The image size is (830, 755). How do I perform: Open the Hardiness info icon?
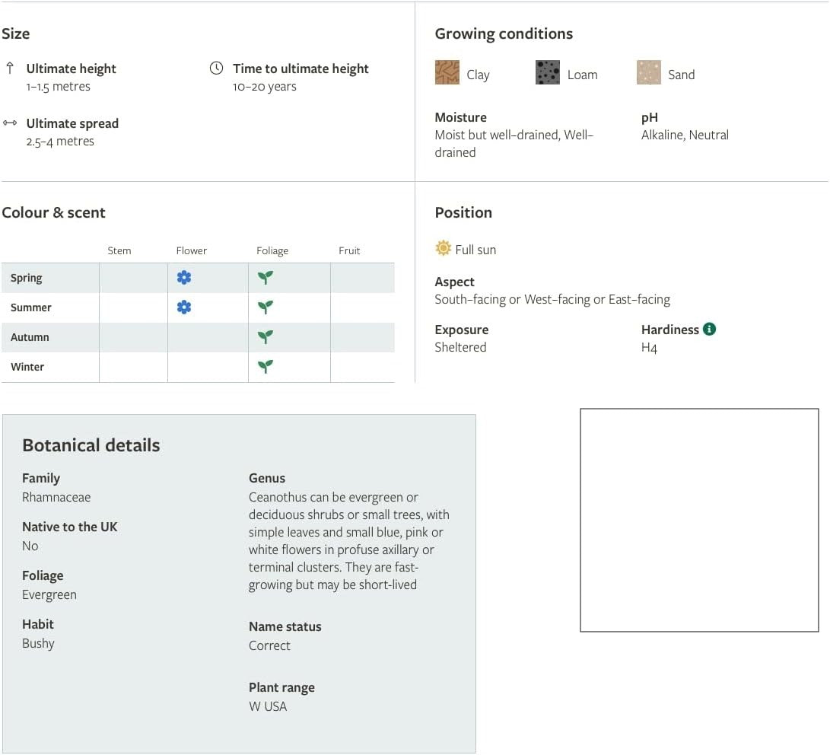pos(709,330)
